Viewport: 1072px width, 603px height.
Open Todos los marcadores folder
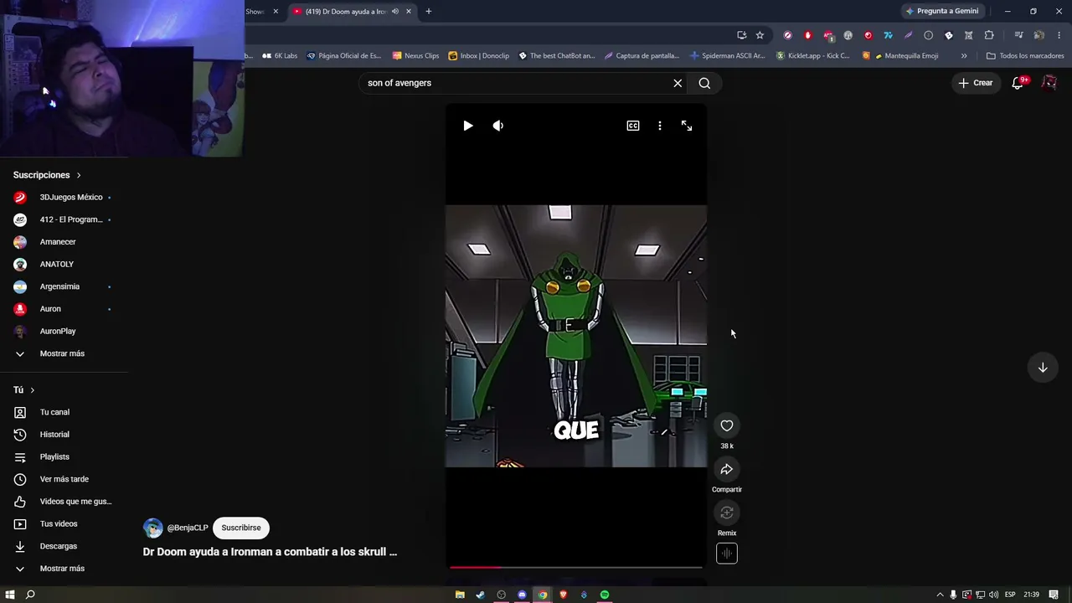(1025, 56)
